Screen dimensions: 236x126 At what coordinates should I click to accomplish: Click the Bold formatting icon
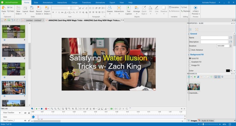[x=53, y=12]
